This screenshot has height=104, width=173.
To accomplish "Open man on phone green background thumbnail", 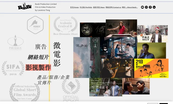I will [x=151, y=50].
